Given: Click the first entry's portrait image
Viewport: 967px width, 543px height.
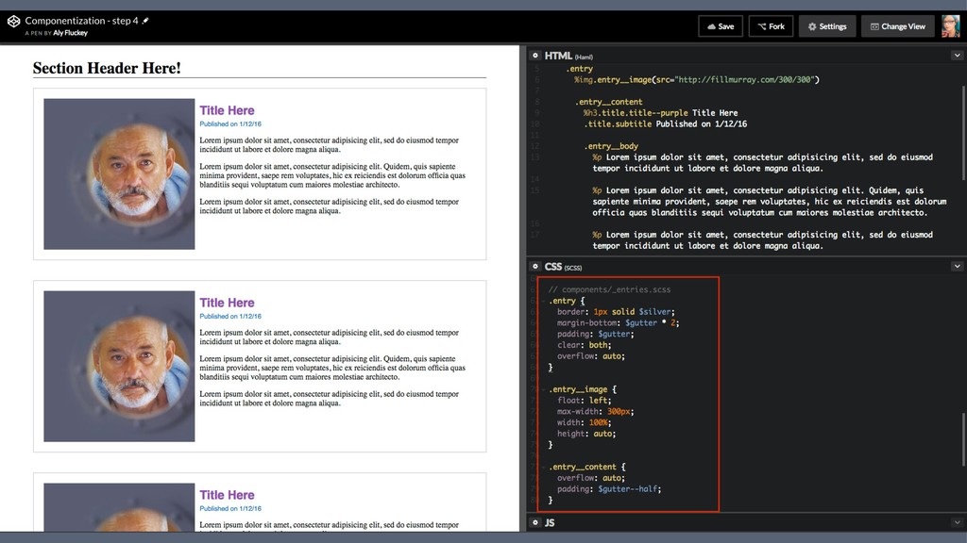Looking at the screenshot, I should [119, 174].
